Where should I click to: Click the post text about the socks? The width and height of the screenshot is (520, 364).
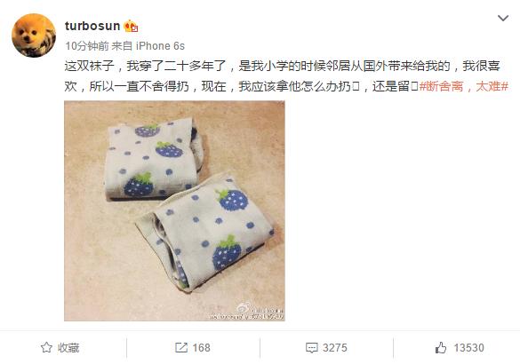(283, 76)
